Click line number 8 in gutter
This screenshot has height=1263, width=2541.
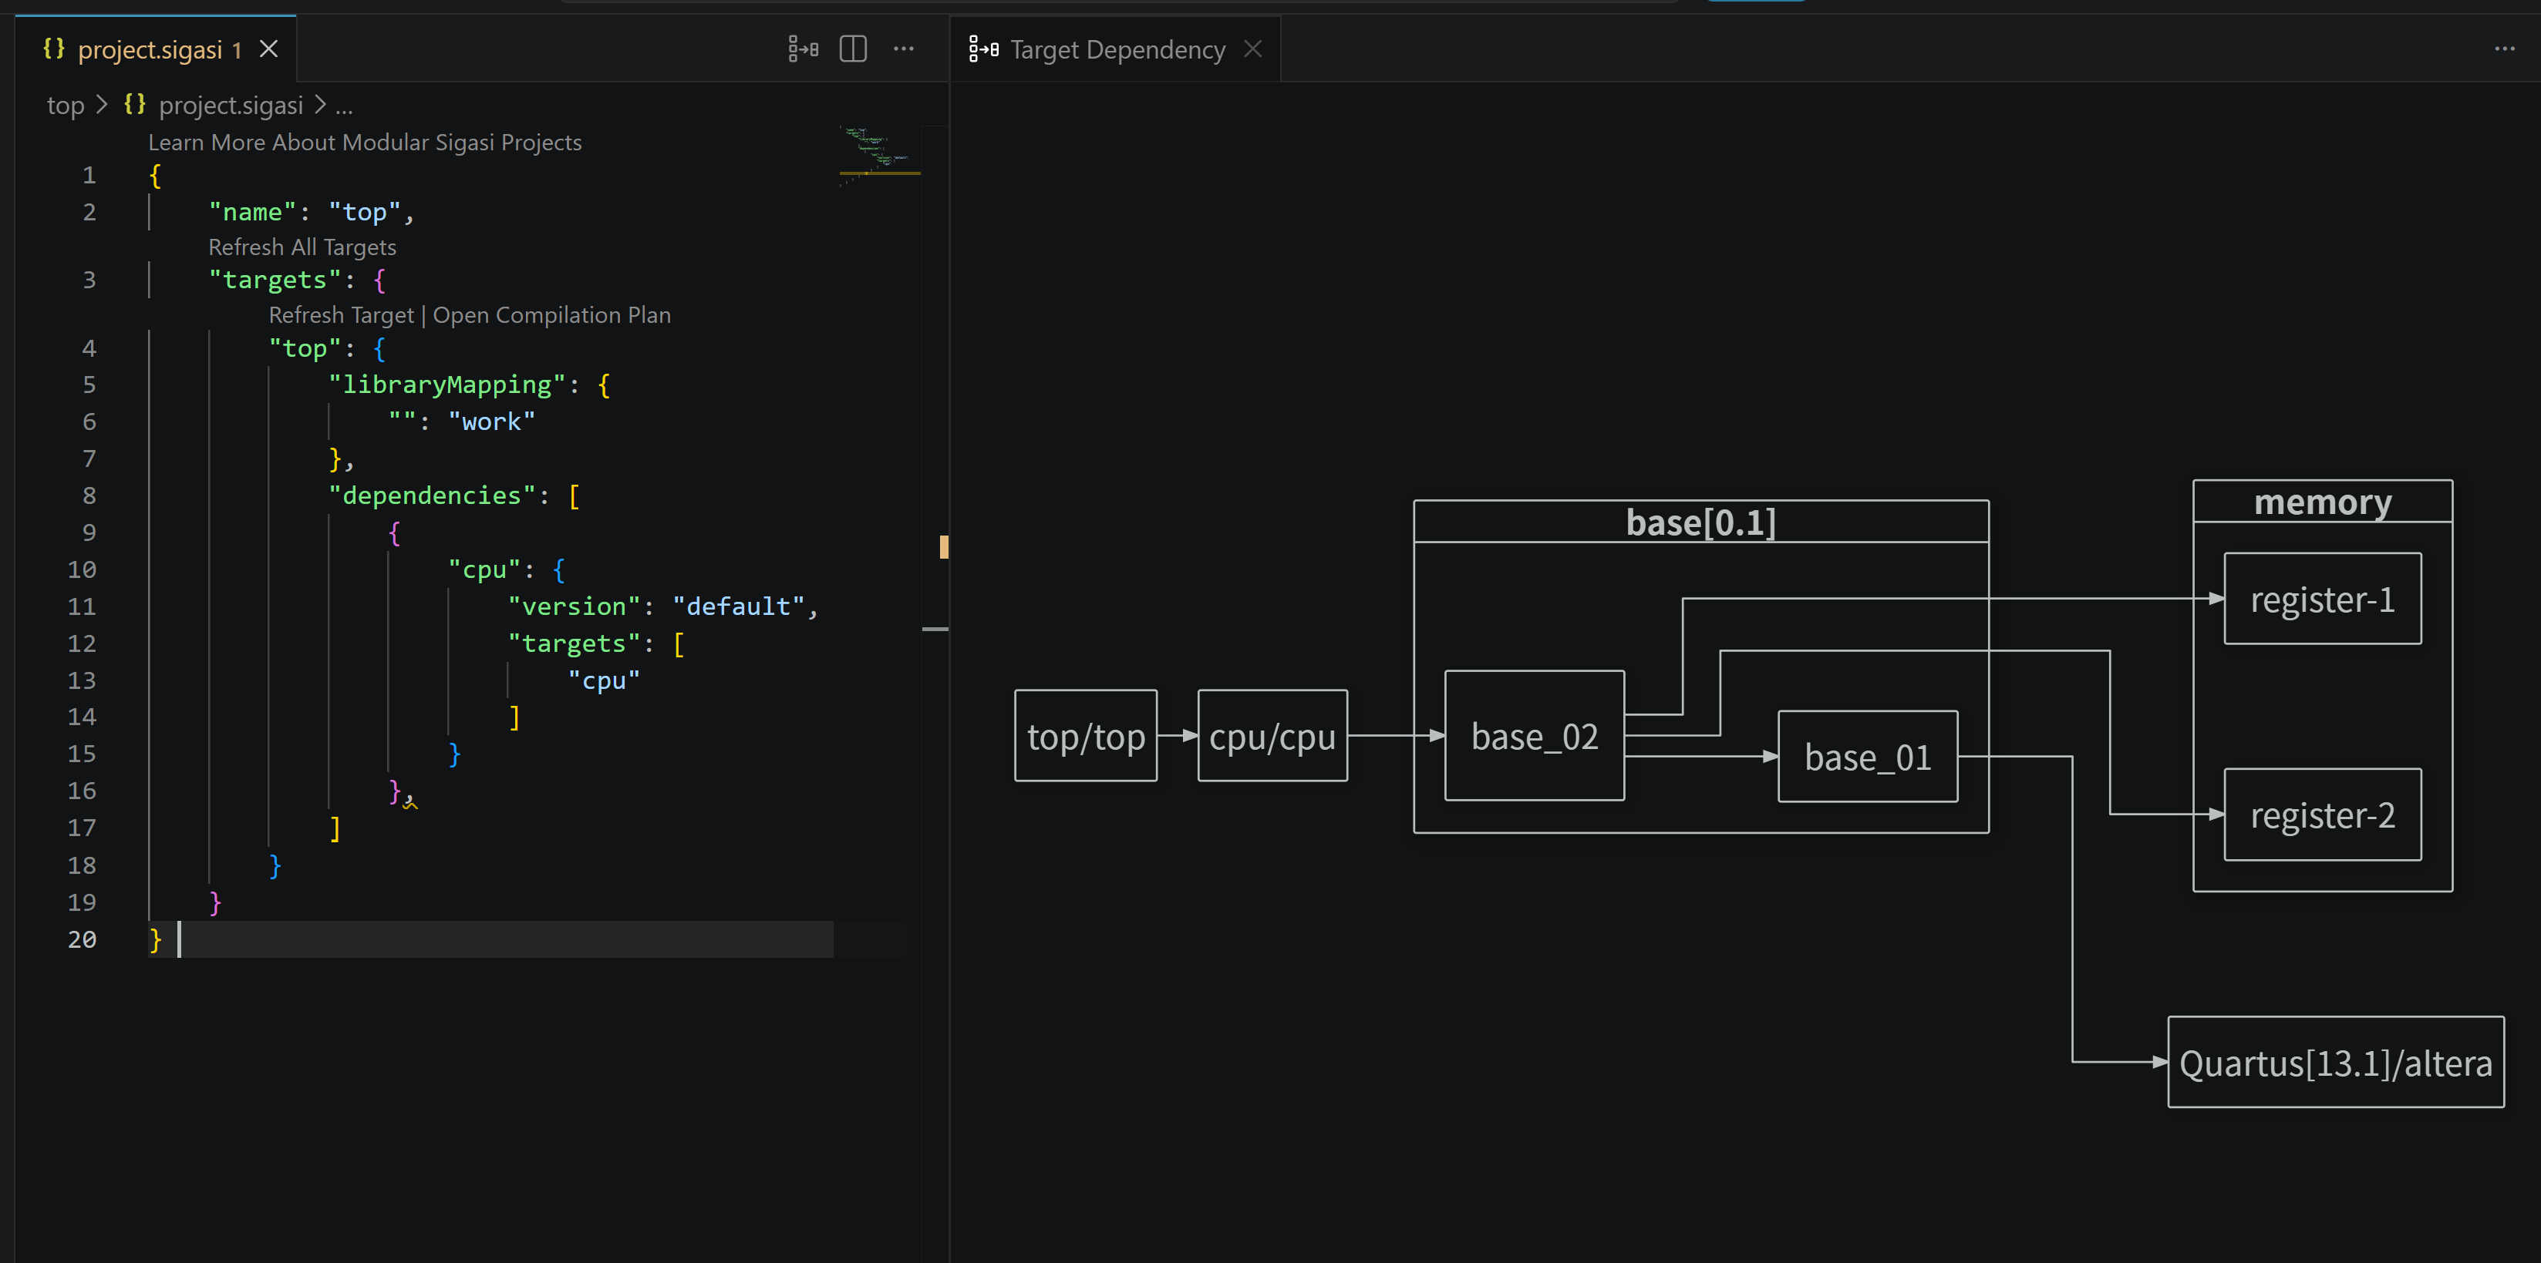point(89,496)
